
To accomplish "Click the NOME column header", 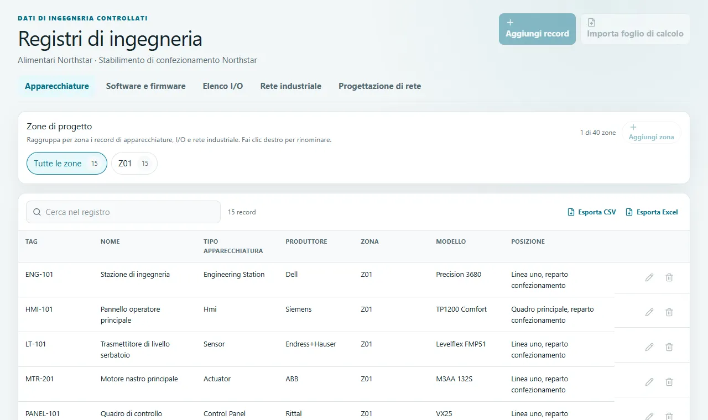I will coord(110,242).
